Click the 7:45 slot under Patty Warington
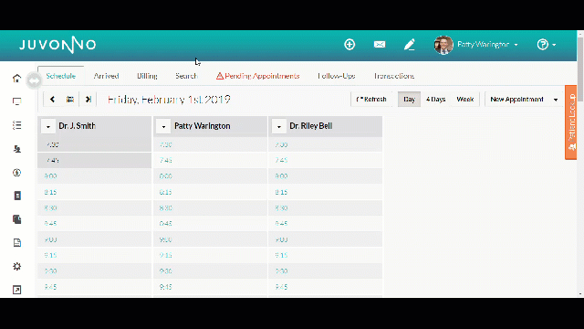This screenshot has height=329, width=584. tap(211, 160)
